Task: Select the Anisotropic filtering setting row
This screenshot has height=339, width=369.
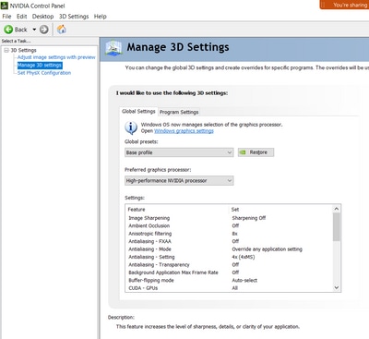Action: 230,234
